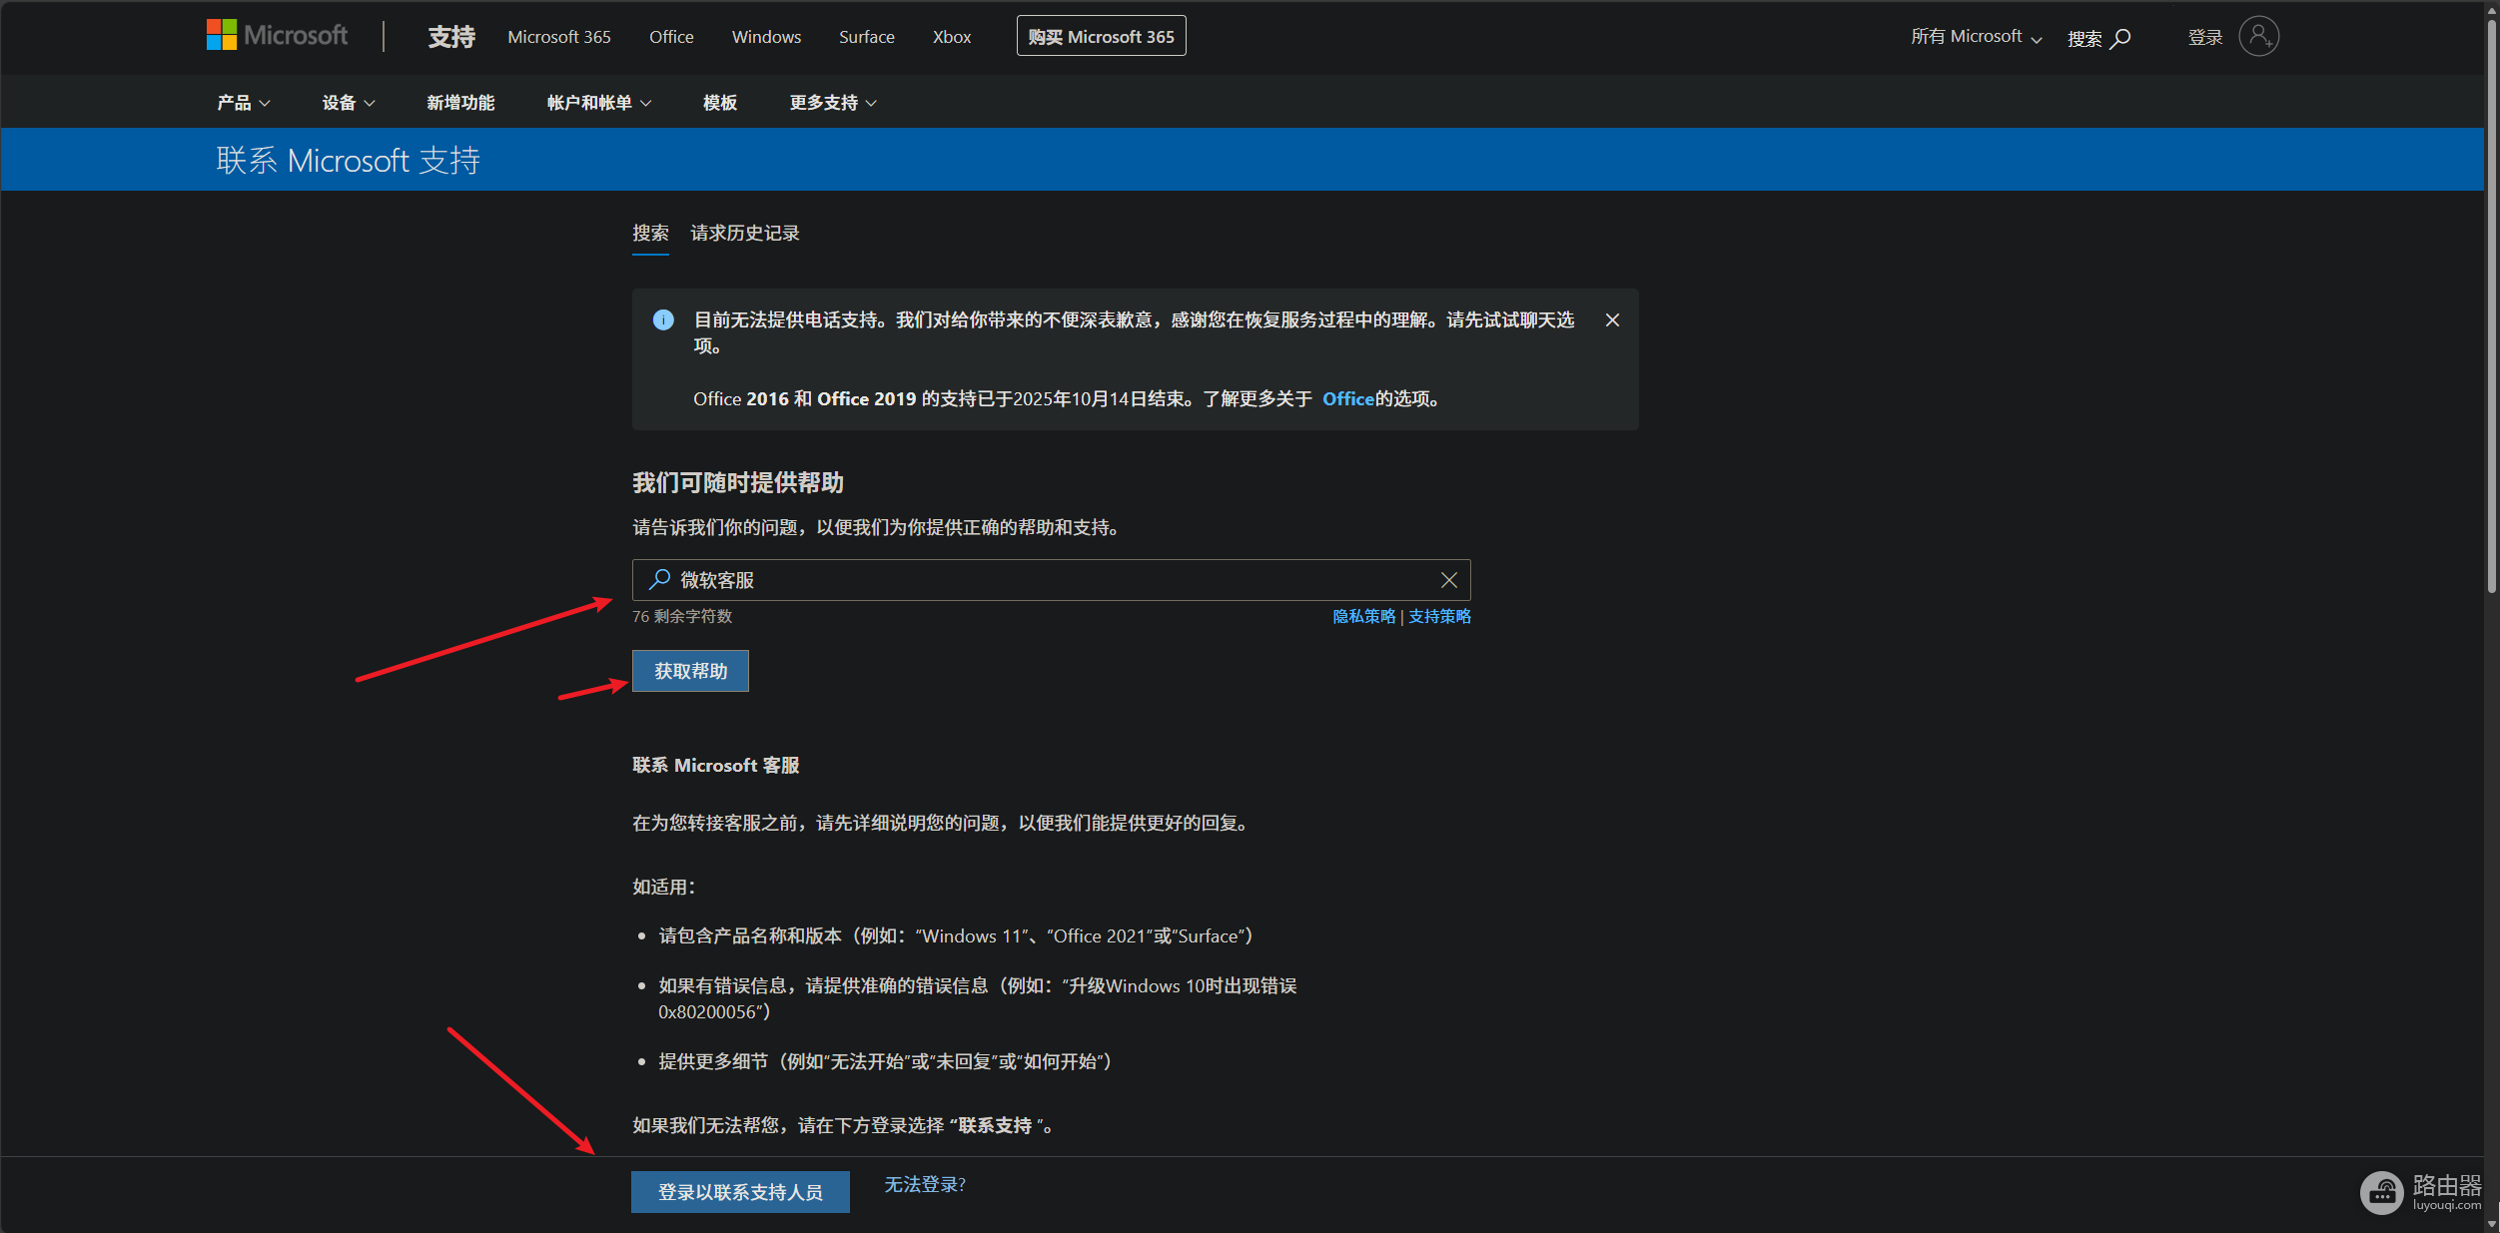Open the 新增功能 menu item
The height and width of the screenshot is (1233, 2500).
(460, 103)
